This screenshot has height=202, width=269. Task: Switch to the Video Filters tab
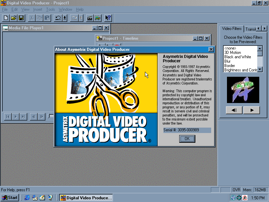pos(232,29)
